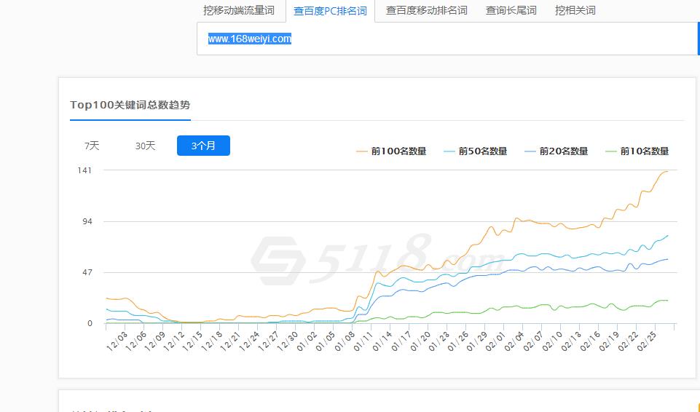The width and height of the screenshot is (700, 412).
Task: Click the 02/25 date label
Action: (x=648, y=341)
